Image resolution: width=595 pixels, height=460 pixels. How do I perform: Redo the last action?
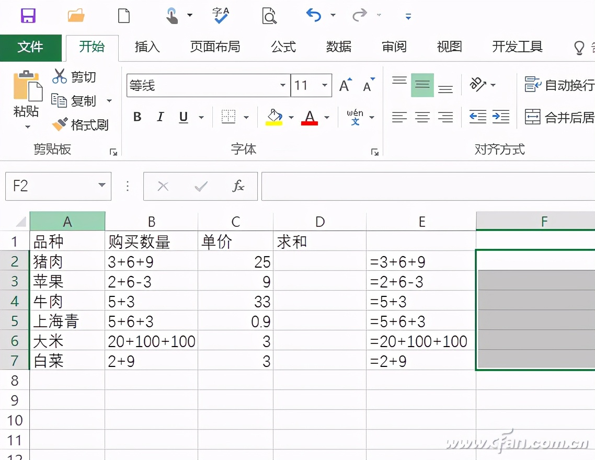(359, 15)
